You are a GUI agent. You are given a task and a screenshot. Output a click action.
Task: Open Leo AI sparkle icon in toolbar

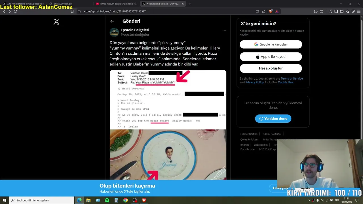348,11
